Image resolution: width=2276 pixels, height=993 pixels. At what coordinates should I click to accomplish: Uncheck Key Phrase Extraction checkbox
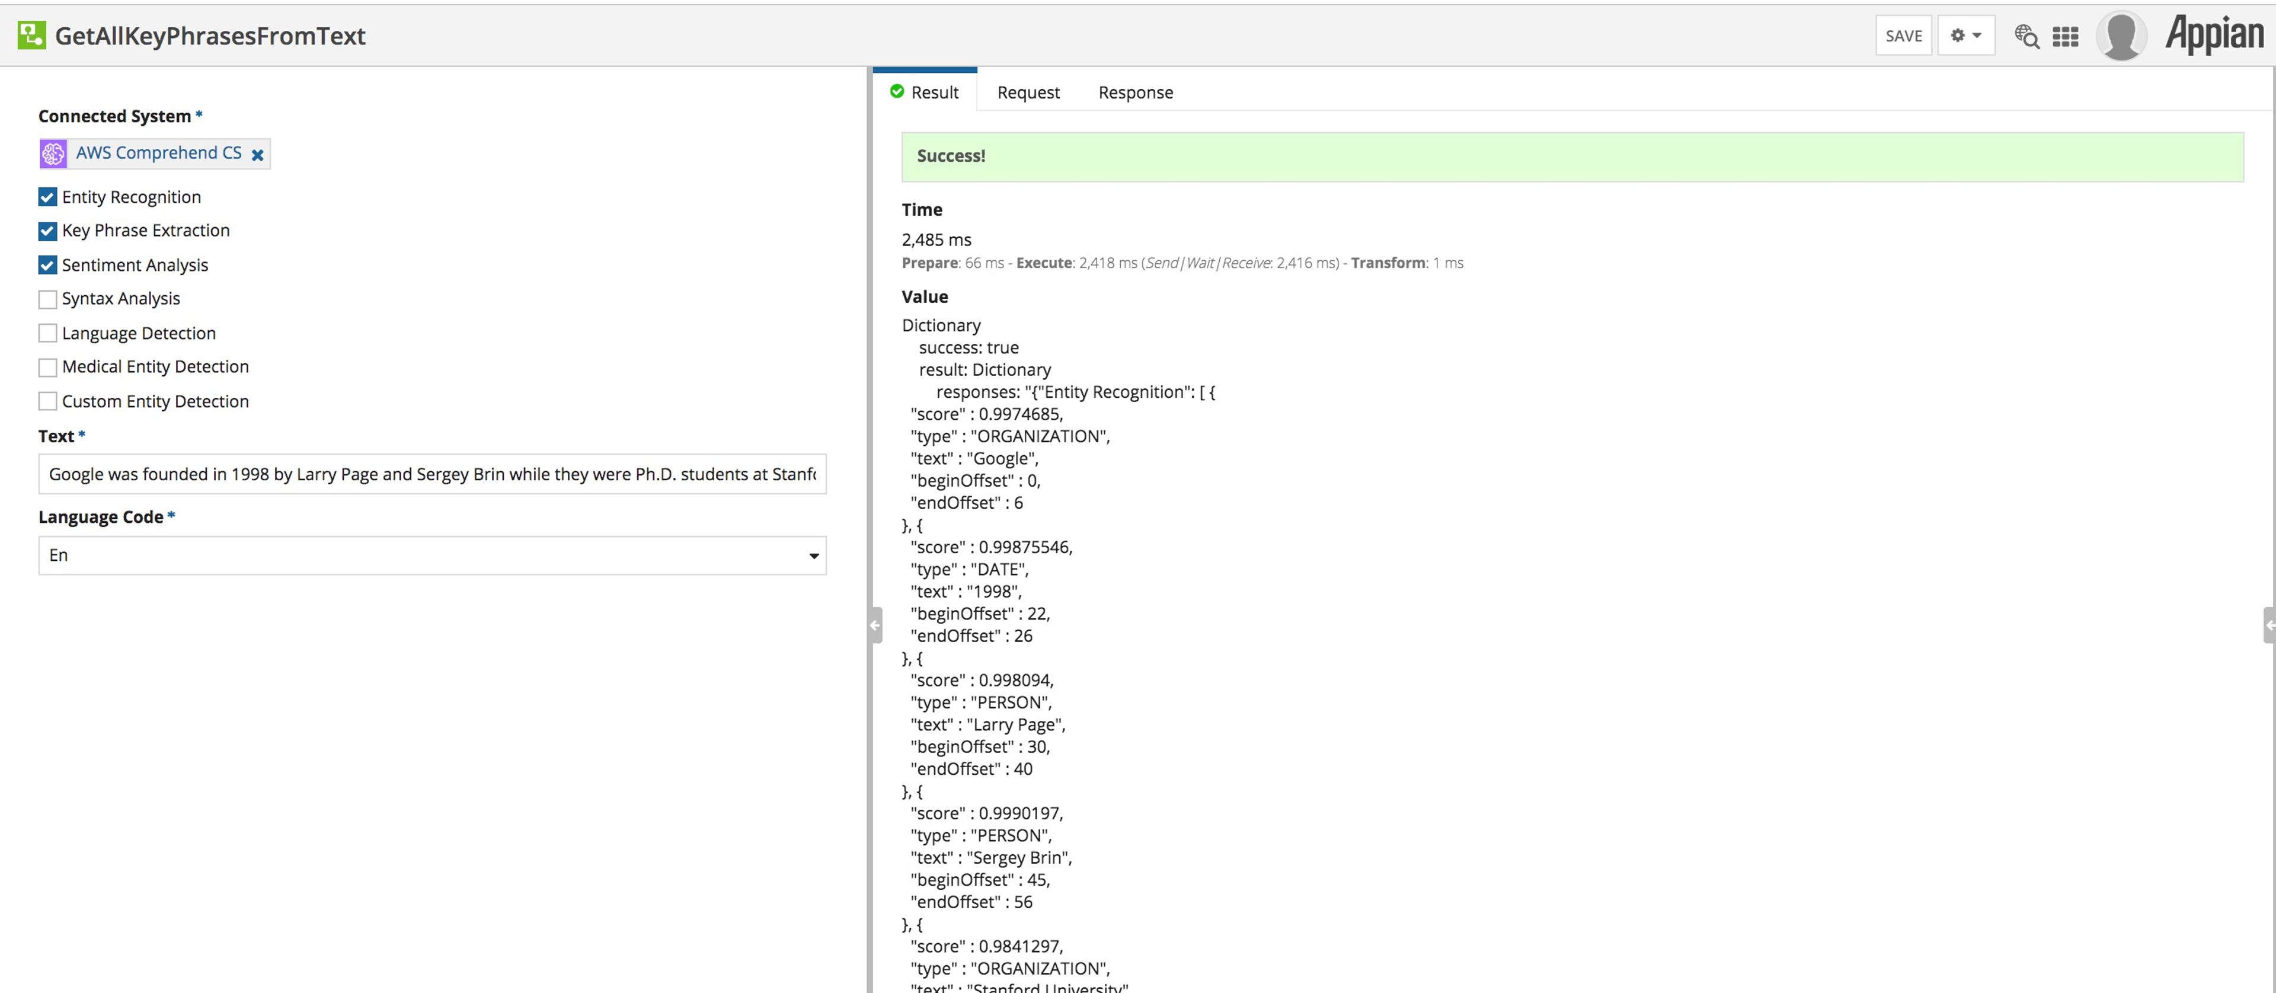[x=47, y=231]
